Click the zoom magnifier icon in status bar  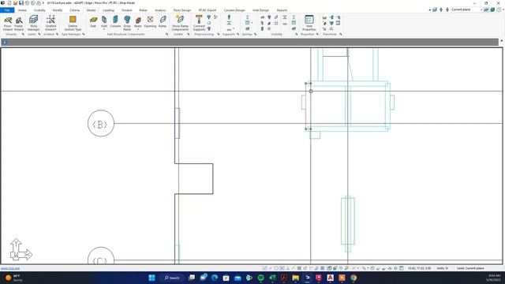pos(346,268)
